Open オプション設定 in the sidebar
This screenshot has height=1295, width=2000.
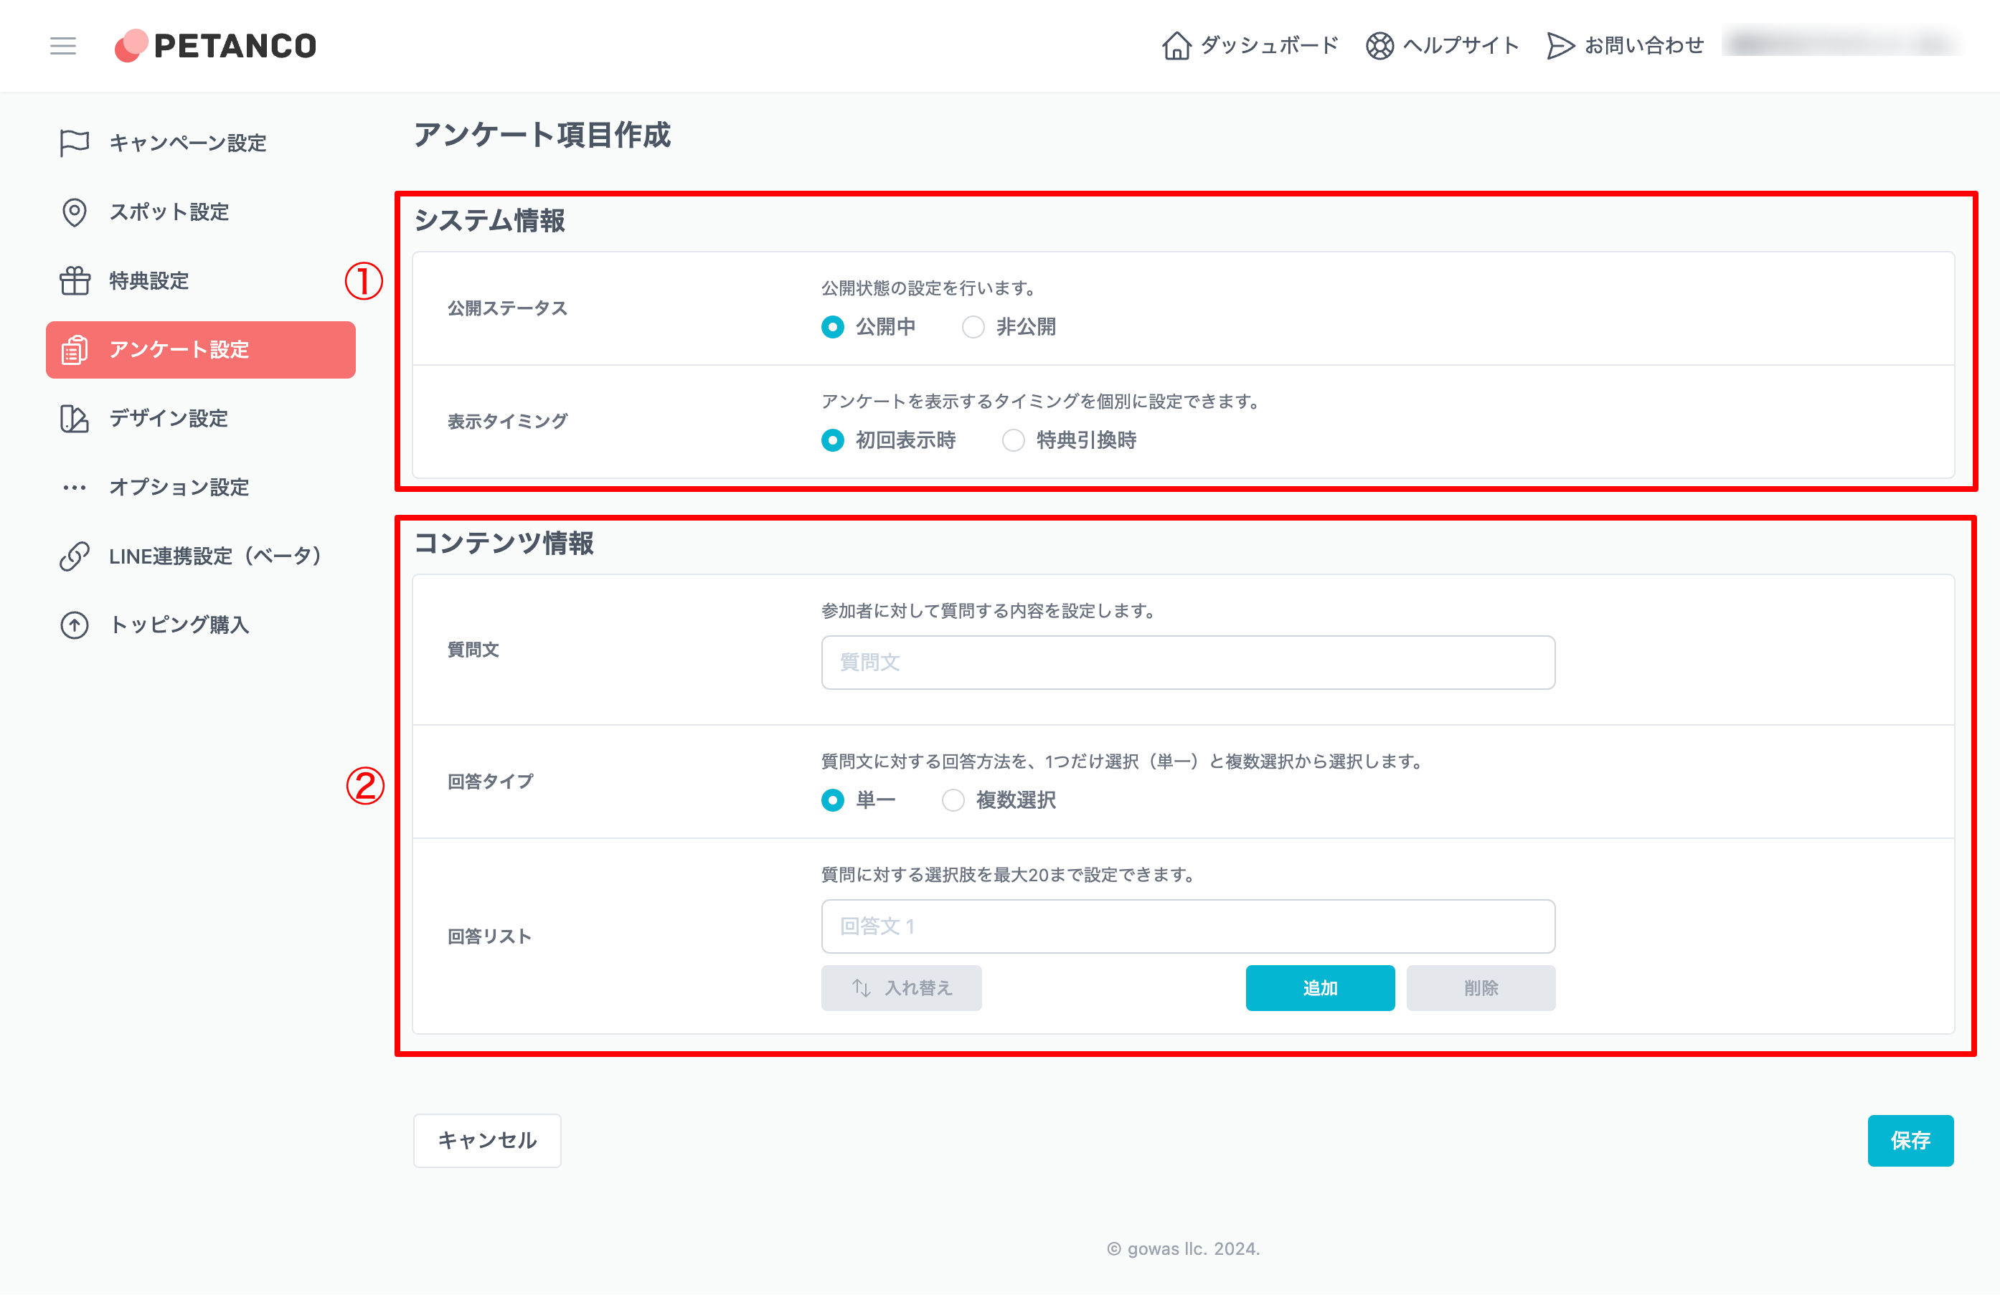coord(201,487)
